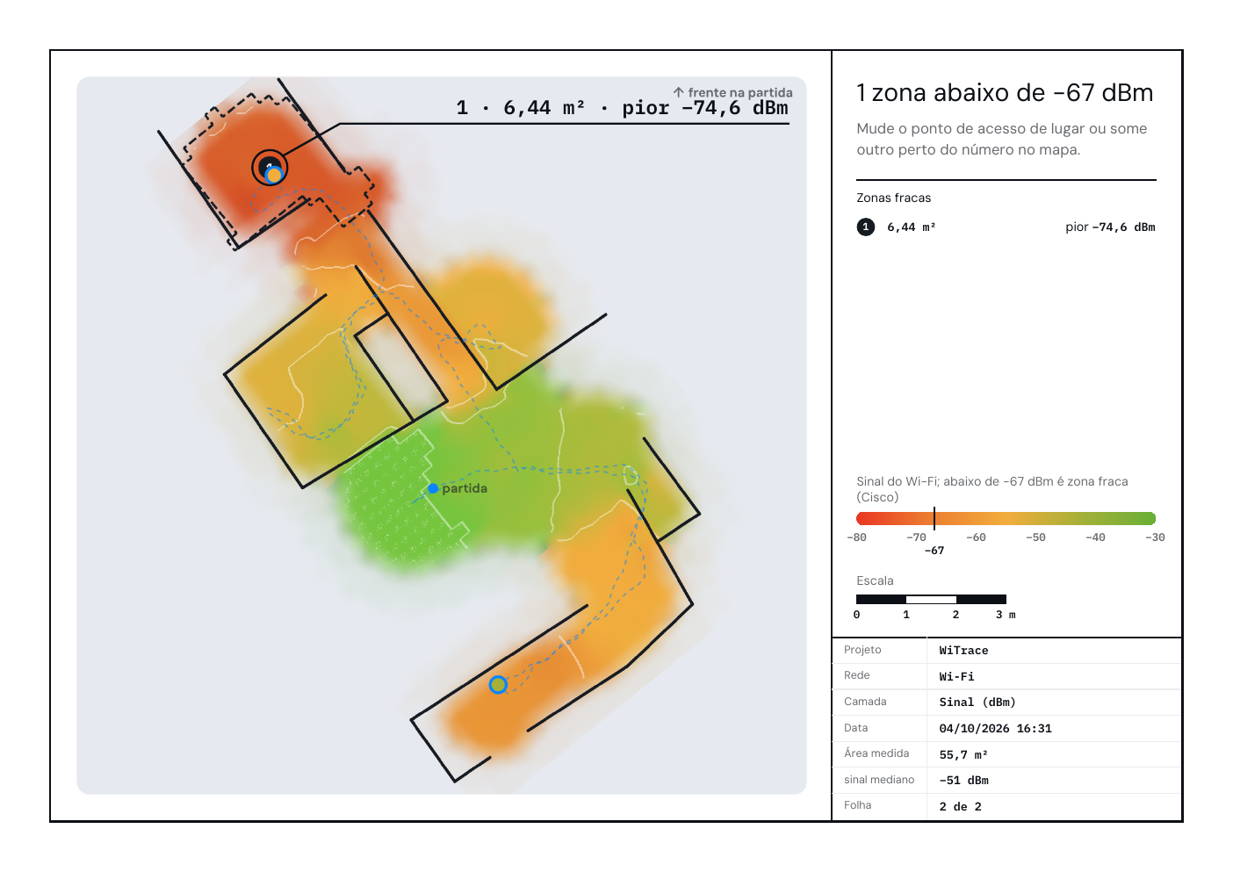Click the black-and-white scale bar
This screenshot has height=872, width=1233.
click(931, 600)
